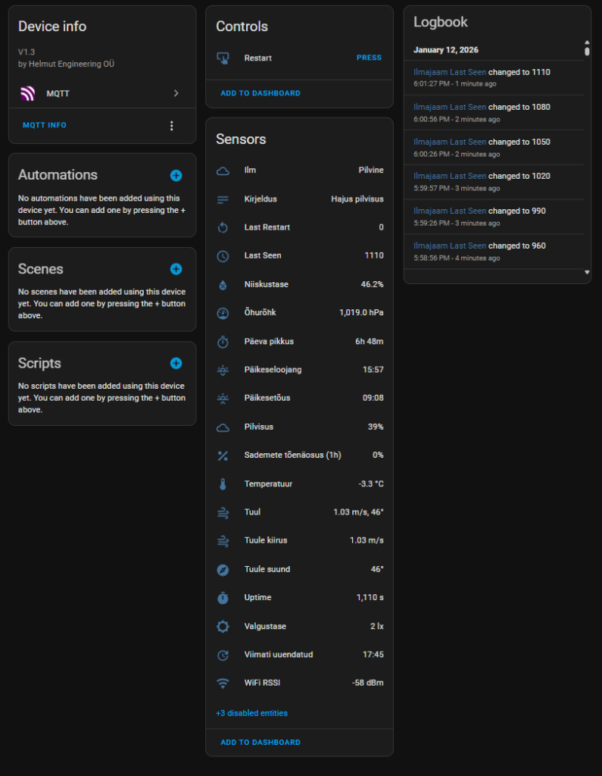Click the MQTT integration logo icon
Image resolution: width=602 pixels, height=776 pixels.
click(x=28, y=93)
